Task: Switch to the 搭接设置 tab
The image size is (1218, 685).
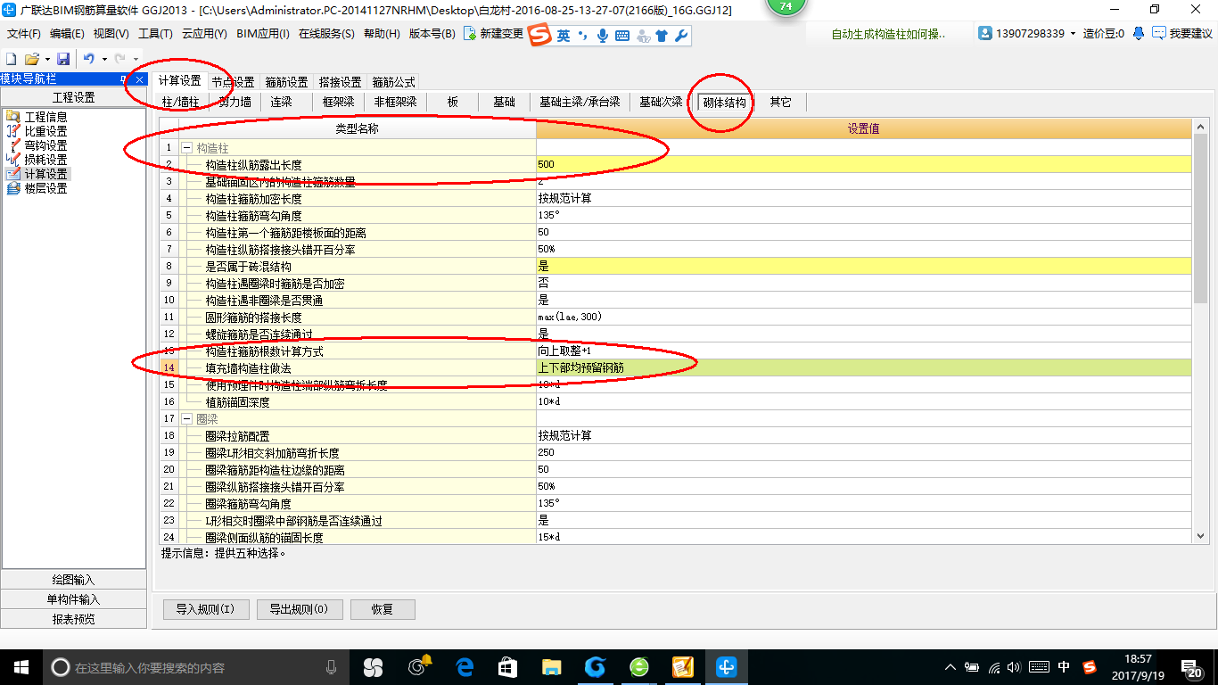Action: (340, 82)
